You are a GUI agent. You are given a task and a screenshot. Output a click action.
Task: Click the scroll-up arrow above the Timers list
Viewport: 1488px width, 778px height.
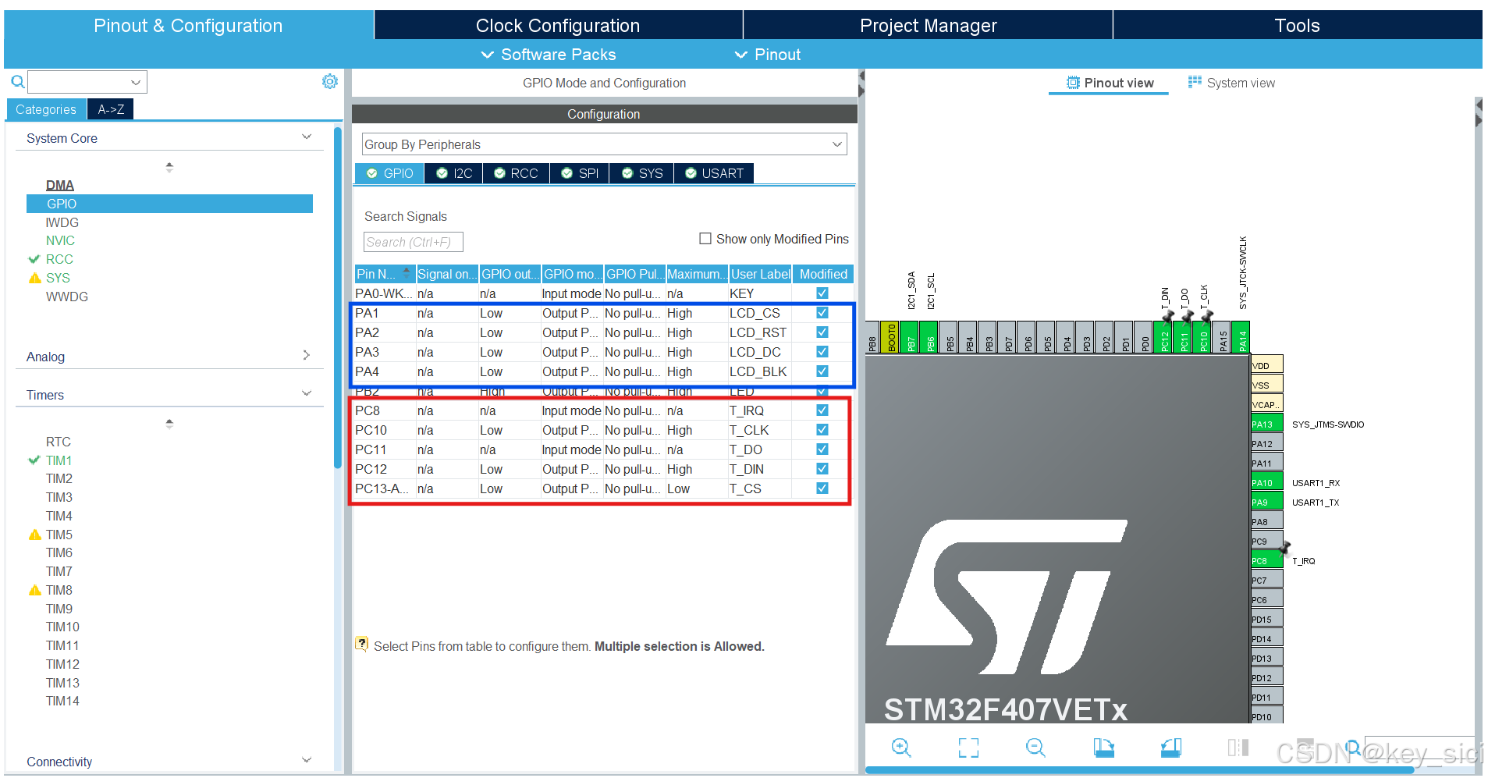click(x=169, y=423)
